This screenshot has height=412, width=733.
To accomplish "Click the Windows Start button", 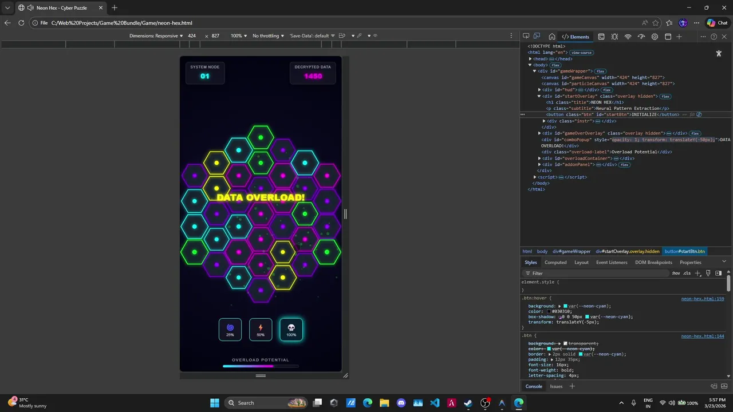I will click(215, 403).
